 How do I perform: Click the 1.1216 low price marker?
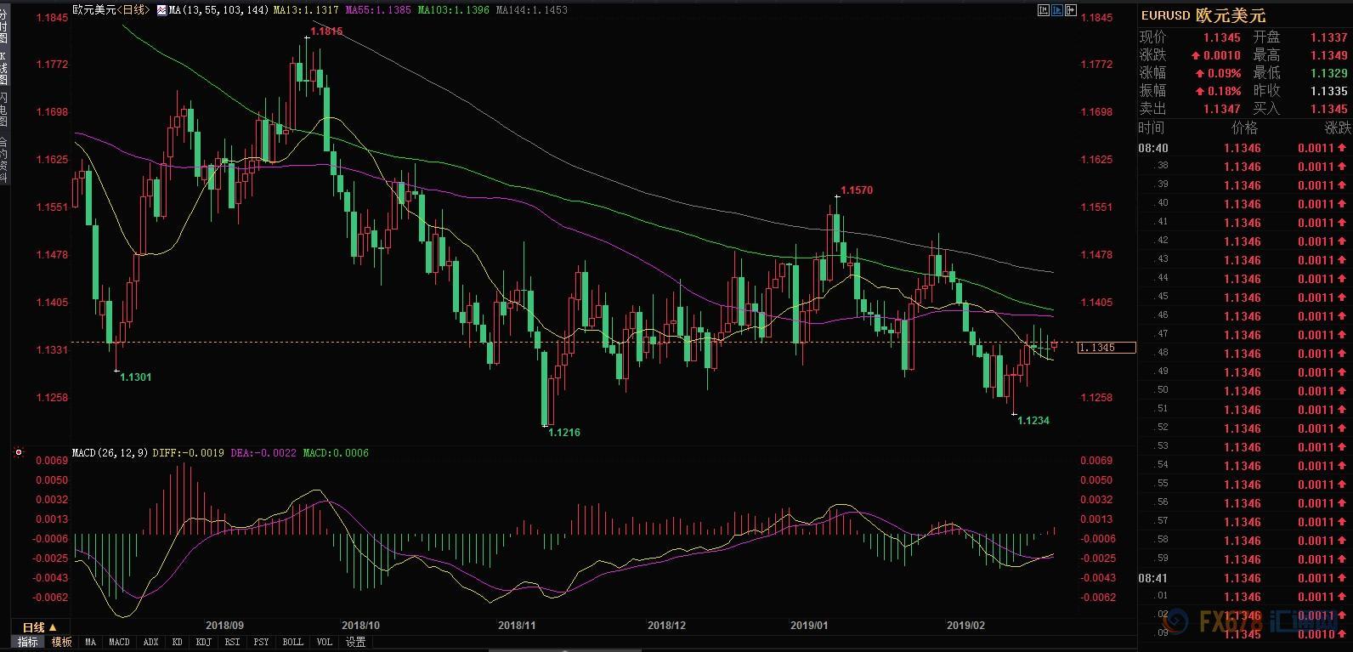(x=564, y=433)
